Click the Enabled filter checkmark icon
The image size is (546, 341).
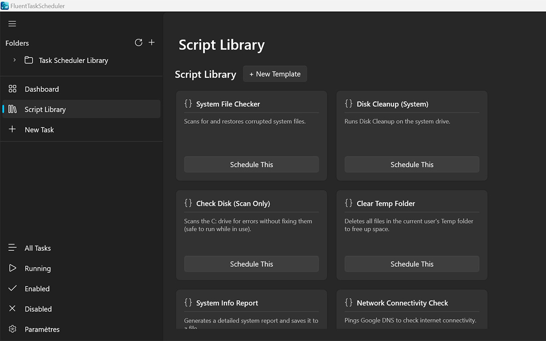click(12, 288)
